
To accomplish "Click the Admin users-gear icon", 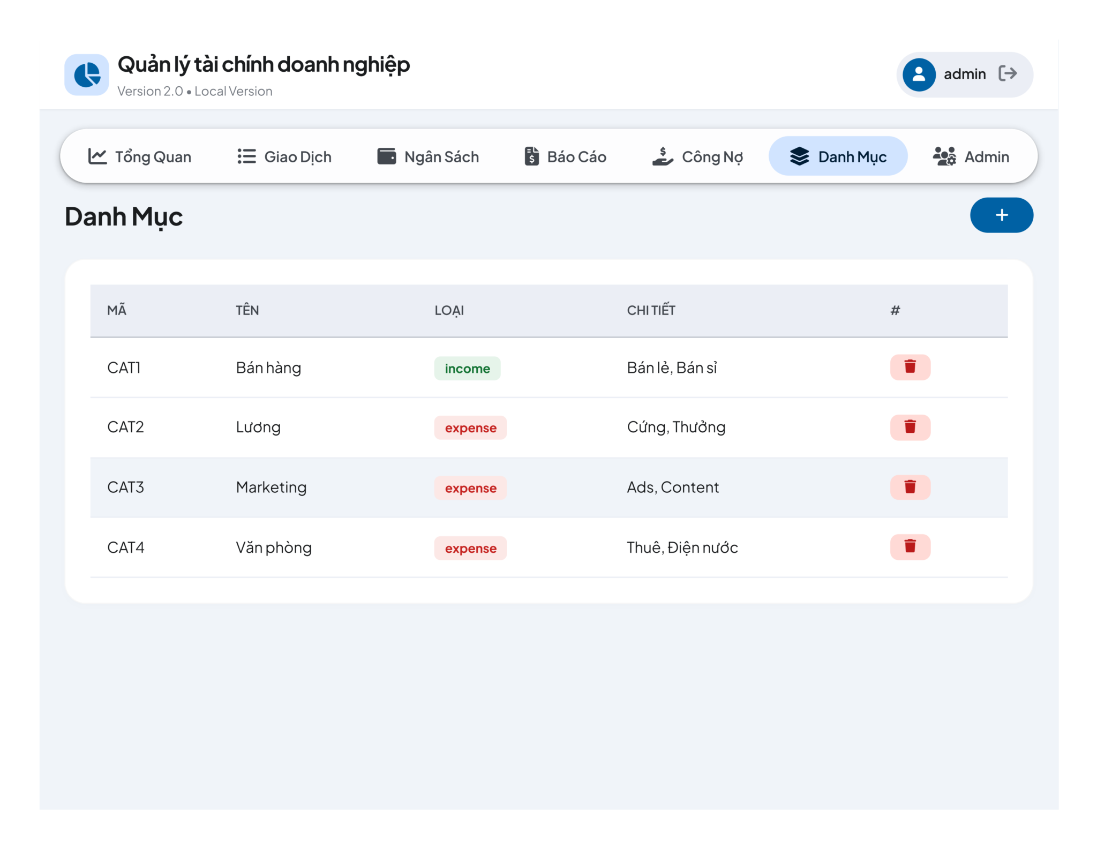I will coord(944,156).
